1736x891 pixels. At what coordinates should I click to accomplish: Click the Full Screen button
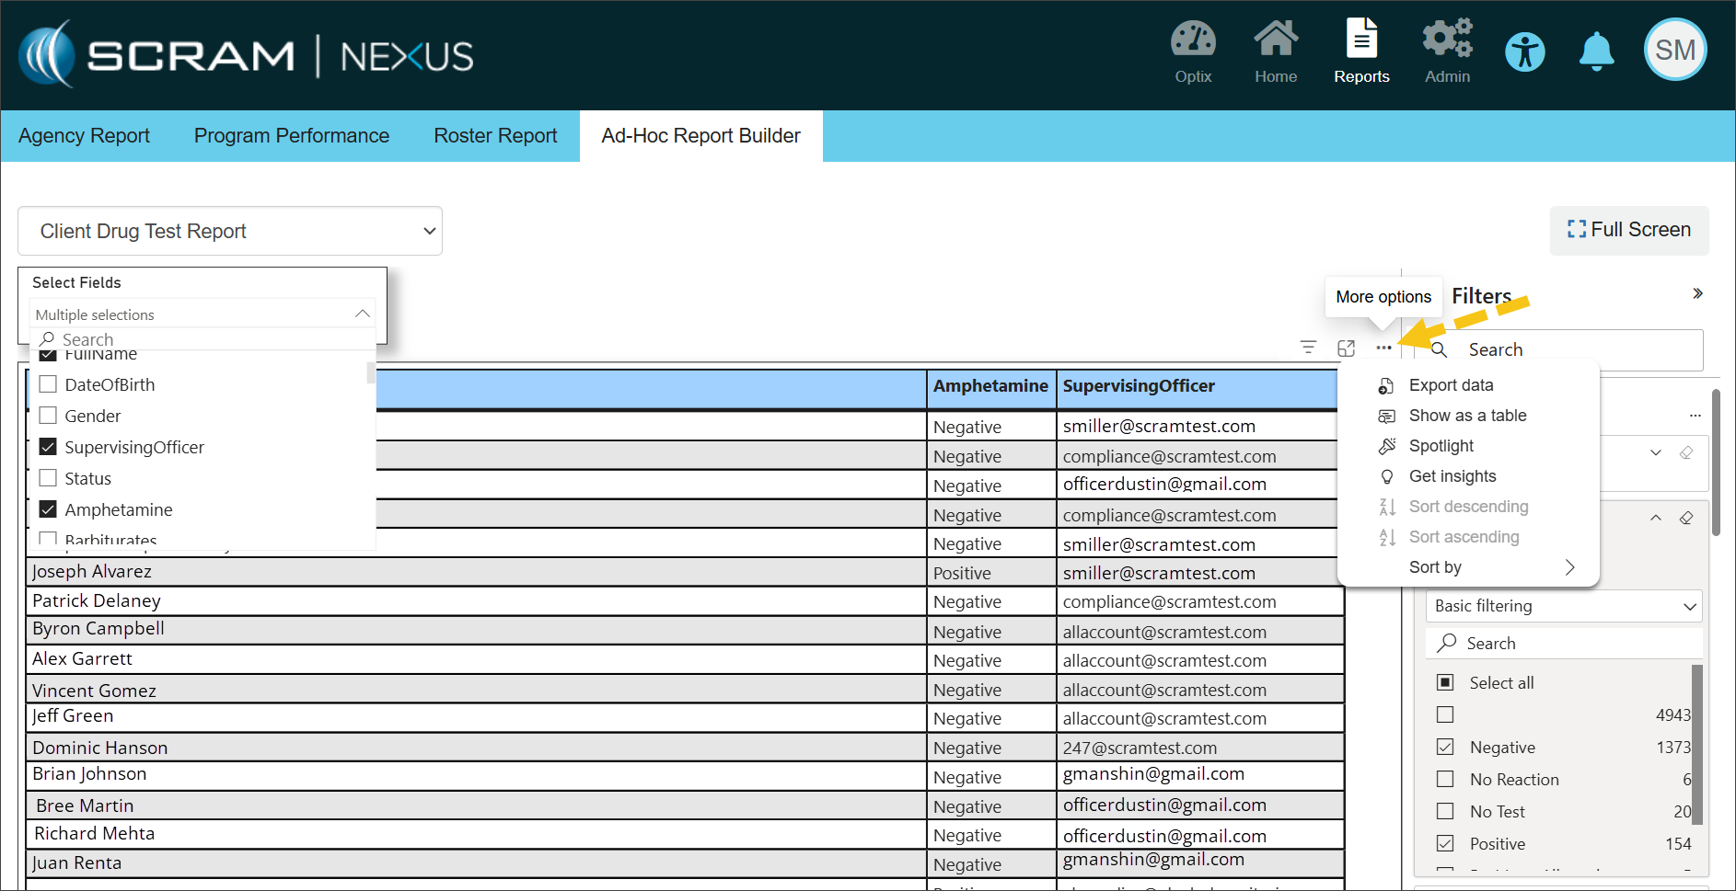pos(1629,230)
